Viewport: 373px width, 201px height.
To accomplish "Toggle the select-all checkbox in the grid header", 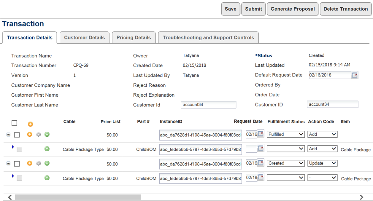I will click(14, 123).
